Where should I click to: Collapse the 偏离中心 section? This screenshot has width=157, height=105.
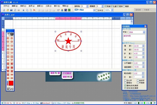click(x=123, y=60)
